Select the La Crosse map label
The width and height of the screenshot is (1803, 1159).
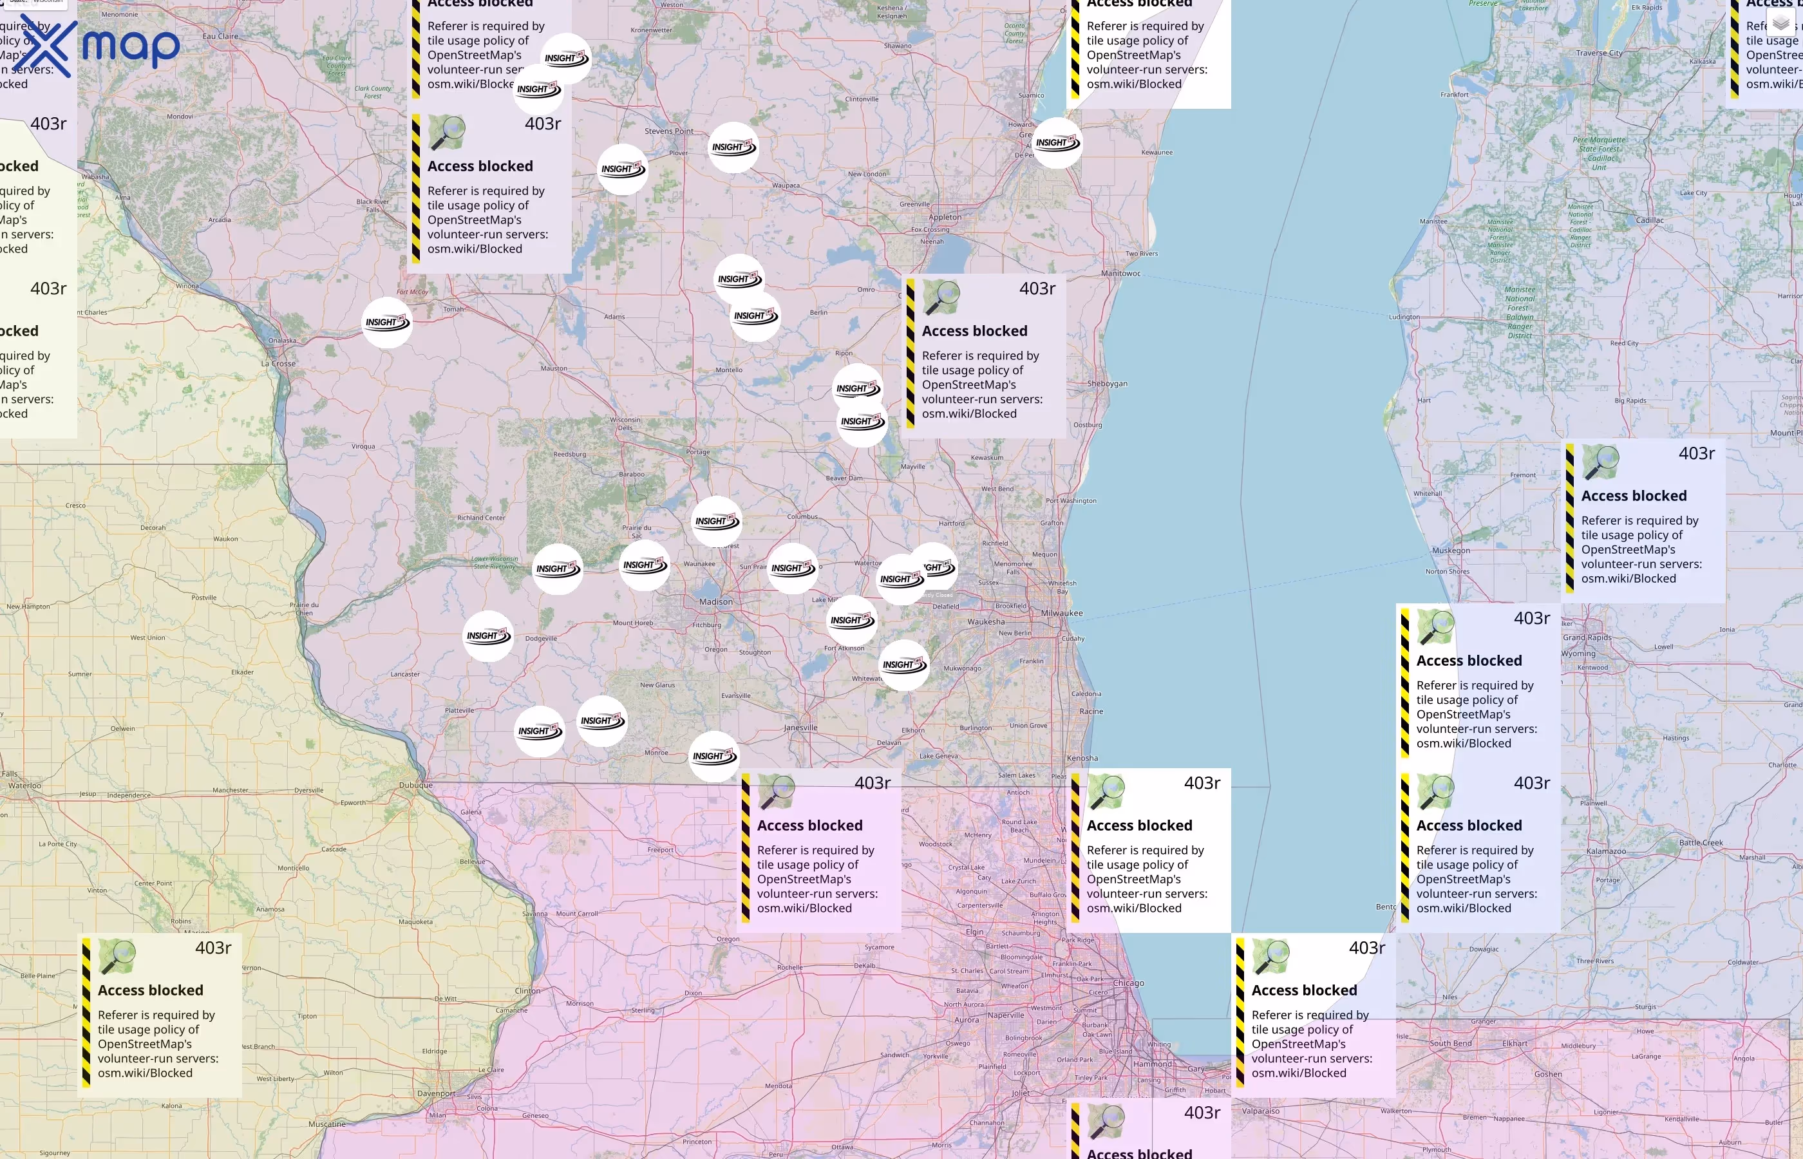(x=278, y=364)
